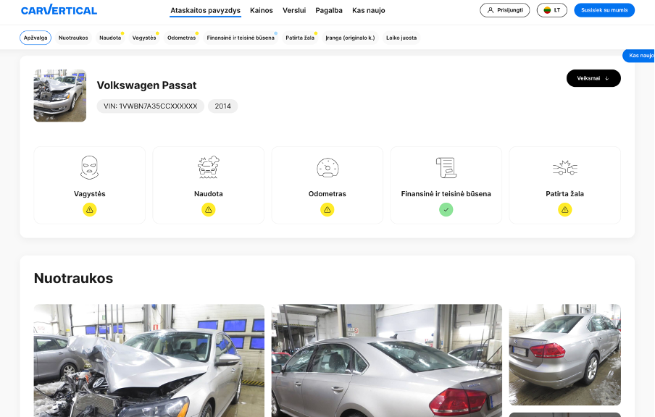Jump to the Odometras section tab

click(181, 38)
